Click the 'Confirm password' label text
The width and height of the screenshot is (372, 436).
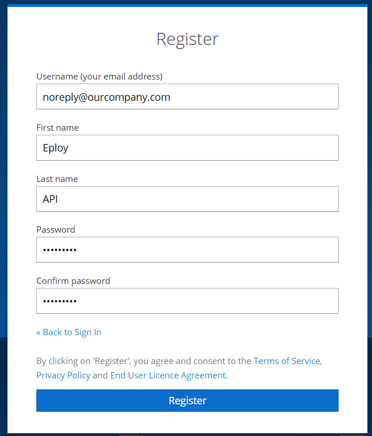coord(73,281)
